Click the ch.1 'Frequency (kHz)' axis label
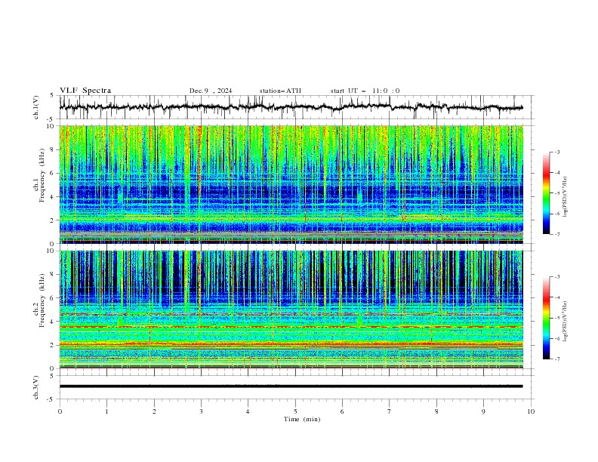This screenshot has width=598, height=462. (x=42, y=175)
